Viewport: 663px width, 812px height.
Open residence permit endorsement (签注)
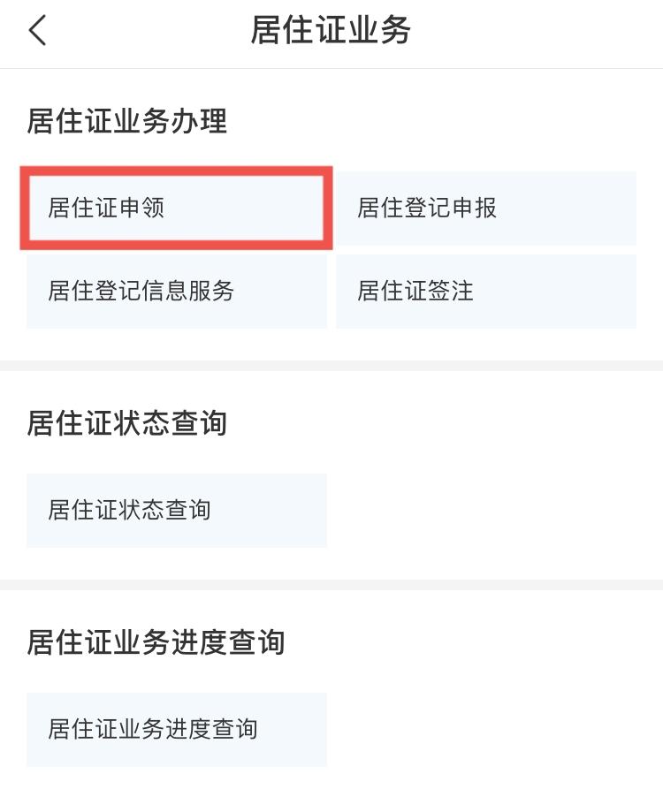486,292
